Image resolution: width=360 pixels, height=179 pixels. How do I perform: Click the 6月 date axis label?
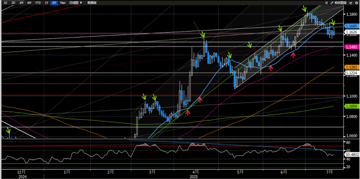[284, 172]
